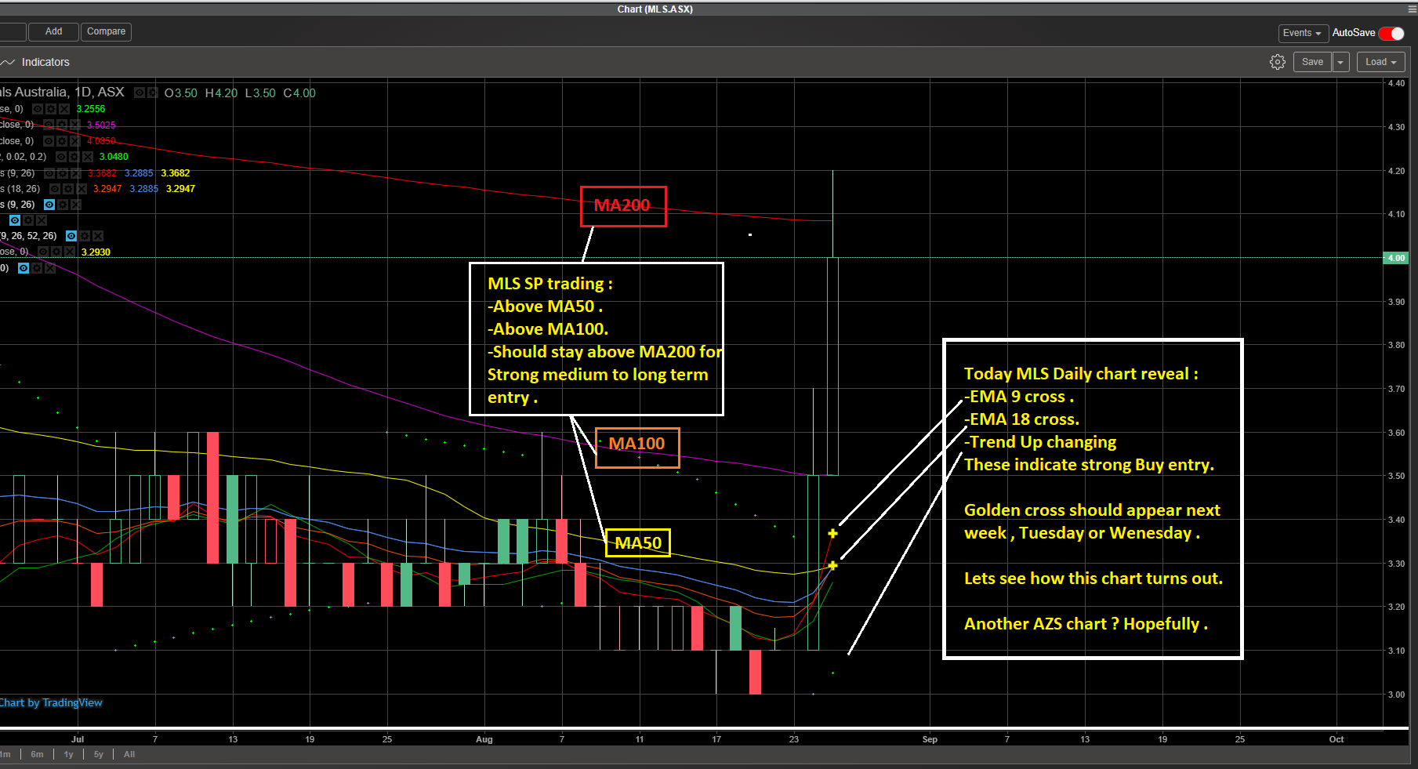Remove the indicator showing 3.2556
The image size is (1418, 769).
pos(64,109)
